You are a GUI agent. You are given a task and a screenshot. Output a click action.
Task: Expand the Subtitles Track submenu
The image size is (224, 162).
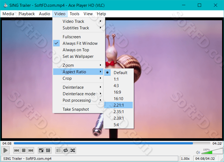(x=78, y=28)
